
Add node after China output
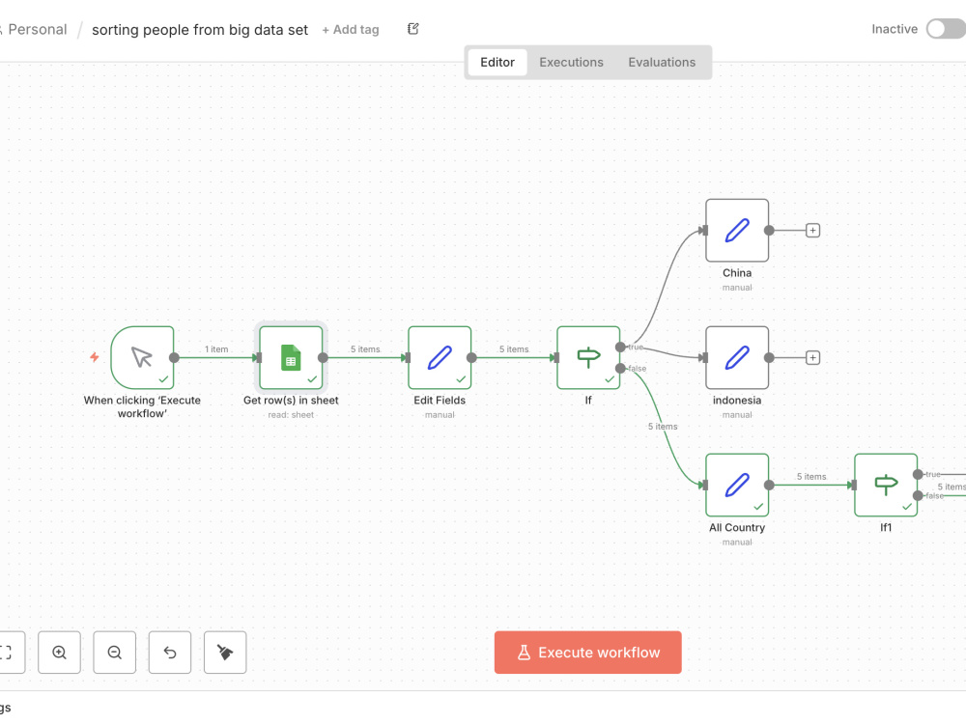coord(812,231)
